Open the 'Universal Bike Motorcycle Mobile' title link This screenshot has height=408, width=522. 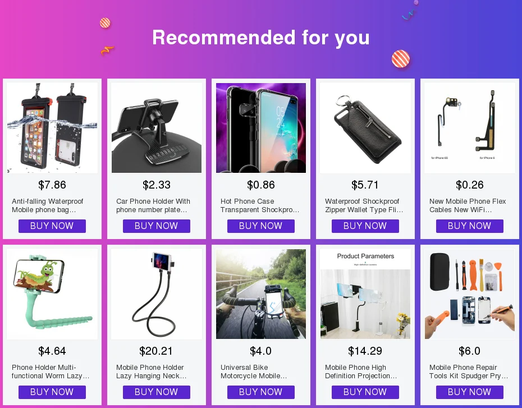(254, 372)
